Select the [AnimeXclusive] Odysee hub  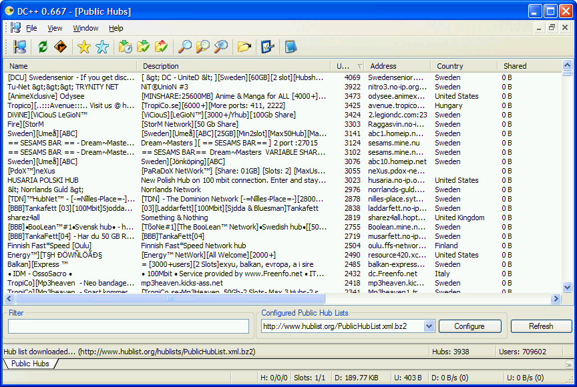pos(283,96)
